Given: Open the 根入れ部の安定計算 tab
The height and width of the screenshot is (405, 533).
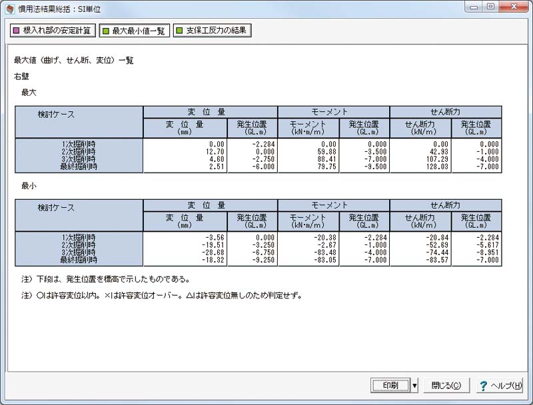Looking at the screenshot, I should [53, 30].
